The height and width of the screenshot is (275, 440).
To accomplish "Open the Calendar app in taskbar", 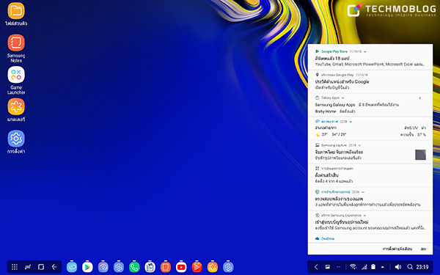I will pos(150,267).
